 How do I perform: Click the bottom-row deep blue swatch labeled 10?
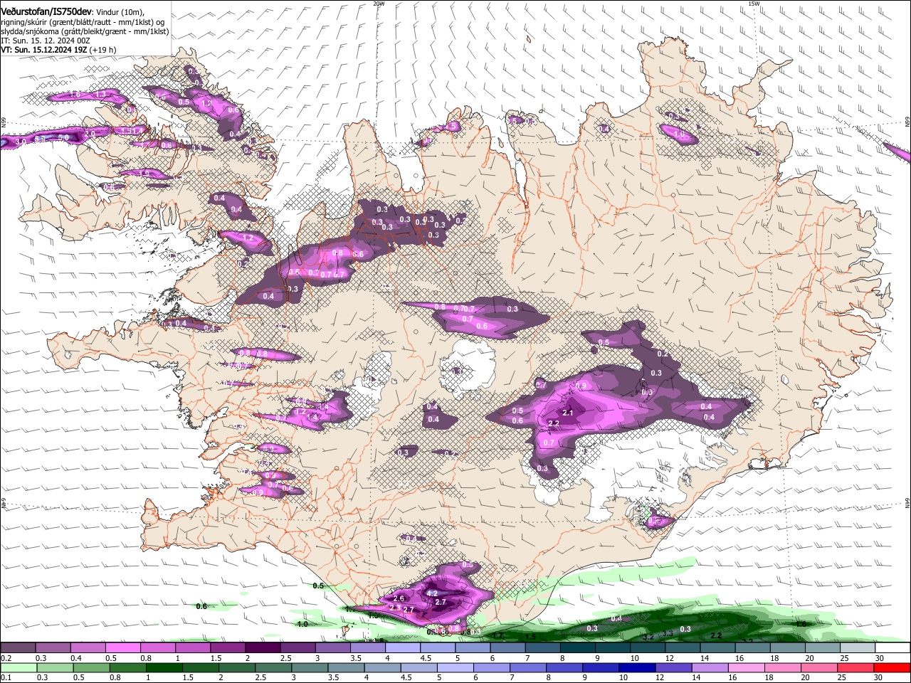(x=638, y=667)
